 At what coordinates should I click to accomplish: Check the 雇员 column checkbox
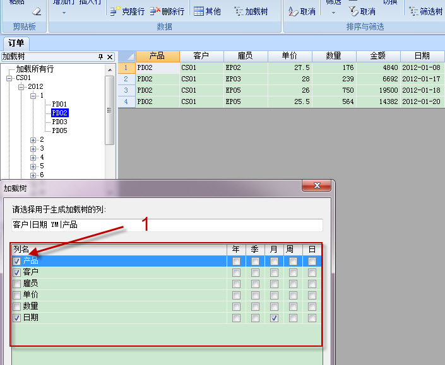(17, 284)
